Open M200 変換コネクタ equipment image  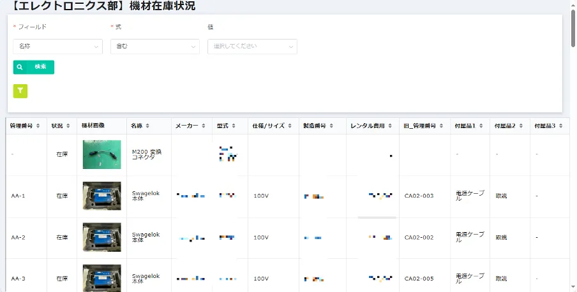pyautogui.click(x=101, y=154)
